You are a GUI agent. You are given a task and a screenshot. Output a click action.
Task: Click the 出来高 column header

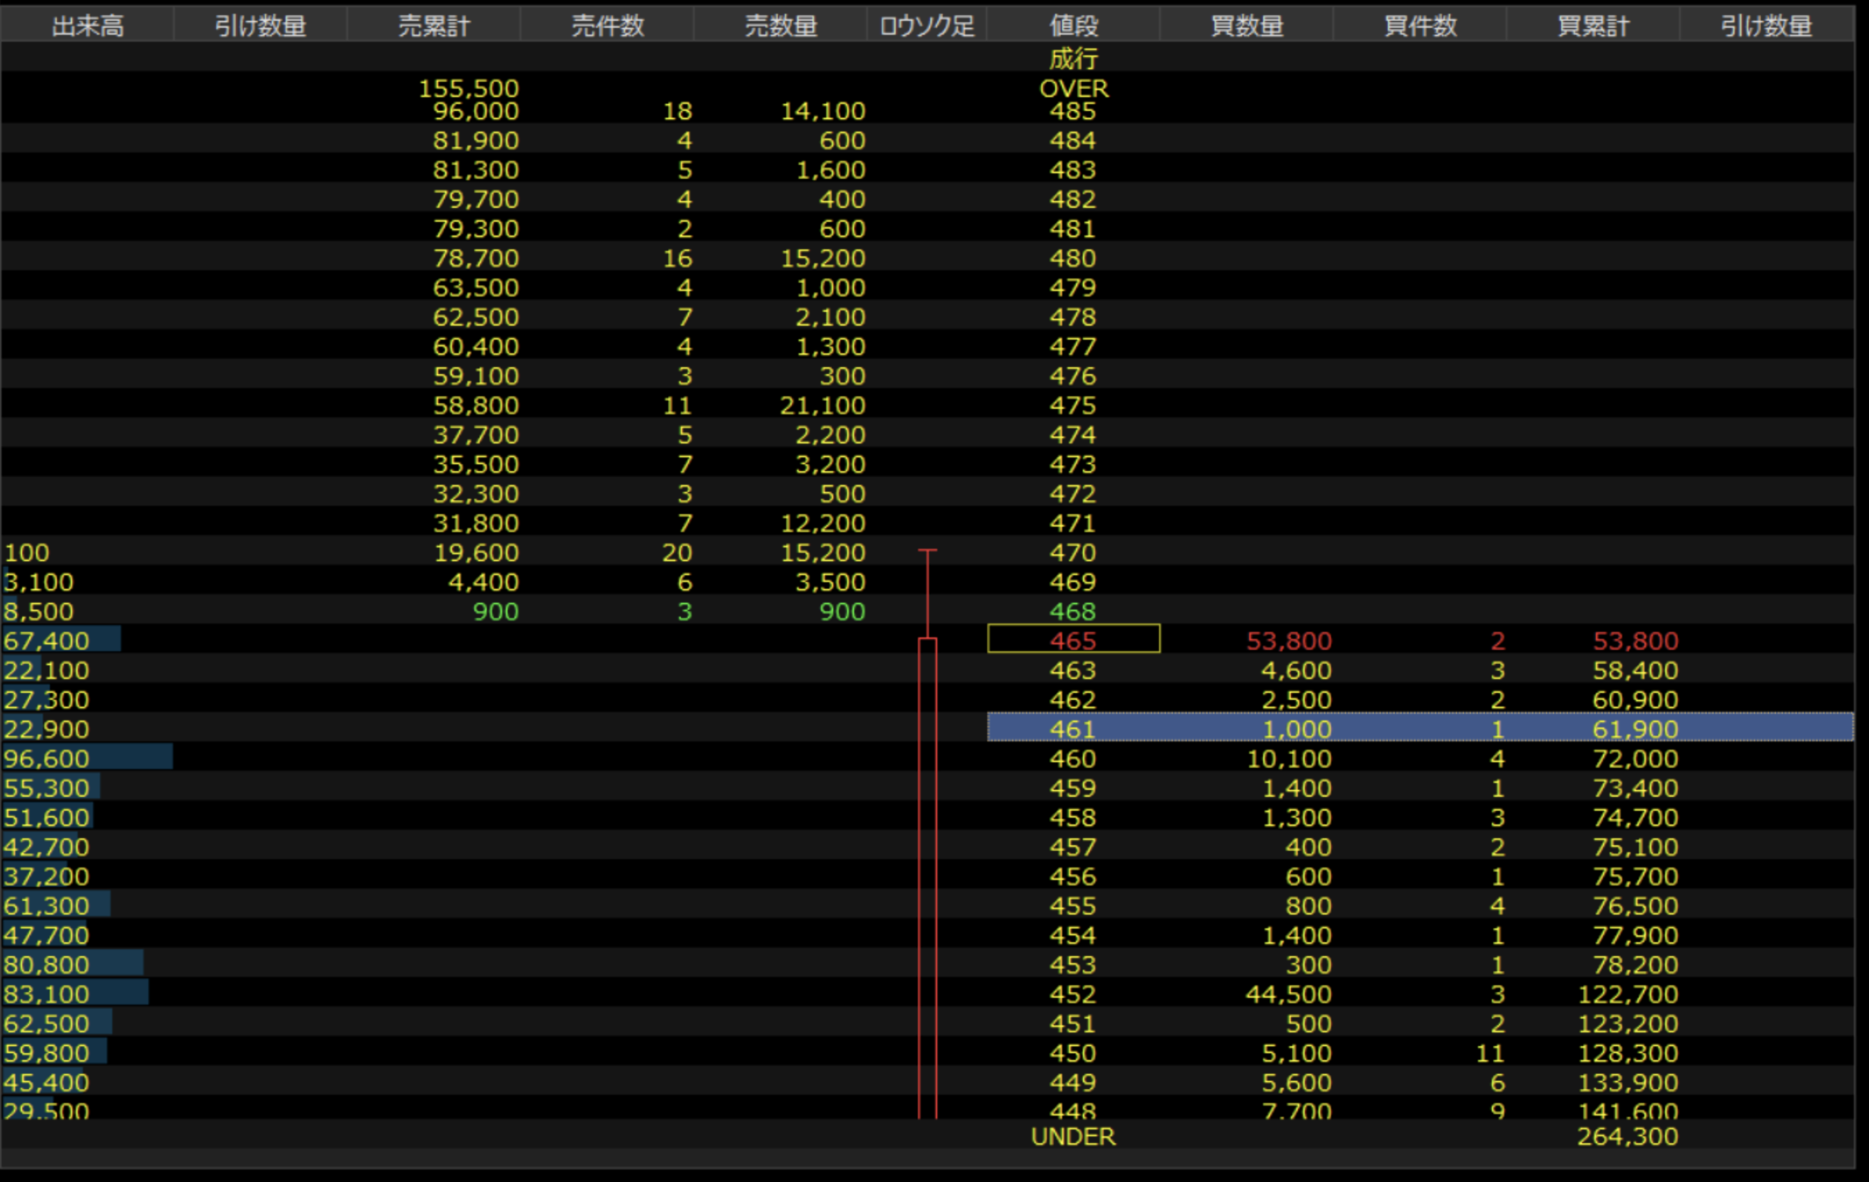(87, 26)
